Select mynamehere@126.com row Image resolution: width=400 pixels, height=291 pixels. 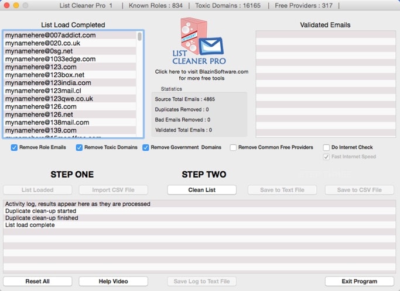coord(70,106)
